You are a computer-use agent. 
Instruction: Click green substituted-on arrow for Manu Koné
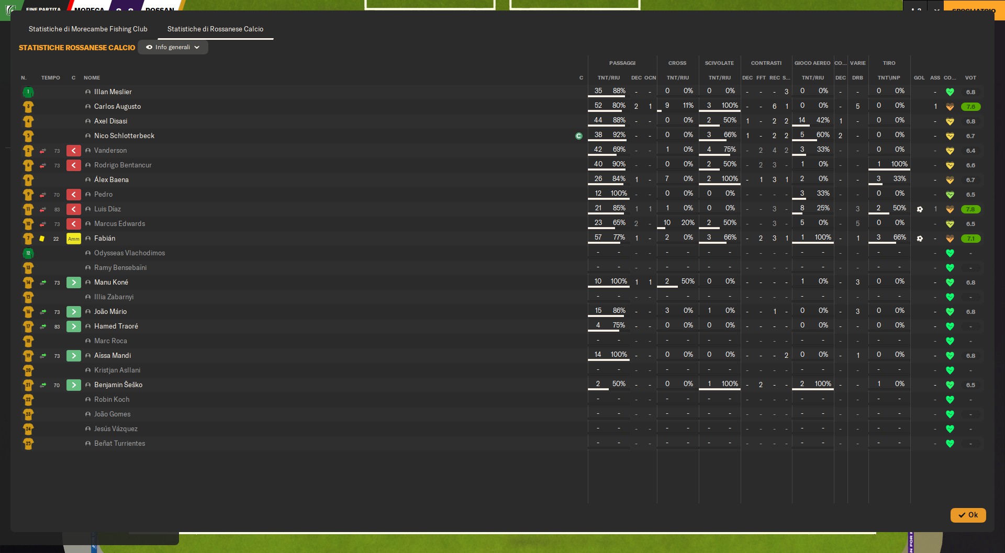coord(74,283)
